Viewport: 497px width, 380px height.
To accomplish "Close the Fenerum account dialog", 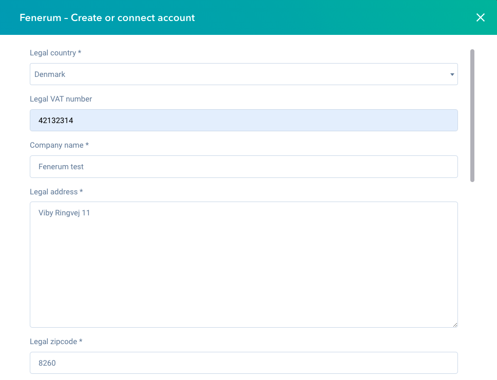I will click(x=481, y=17).
